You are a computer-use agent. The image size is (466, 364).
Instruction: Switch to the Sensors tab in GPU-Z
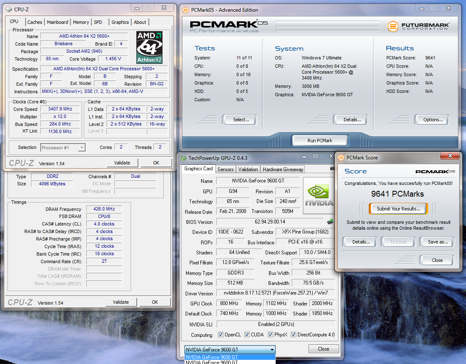(225, 169)
